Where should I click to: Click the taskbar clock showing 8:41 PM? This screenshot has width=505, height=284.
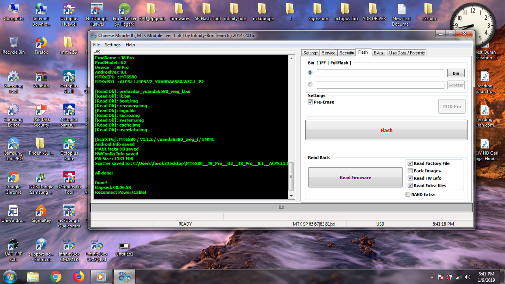(486, 277)
